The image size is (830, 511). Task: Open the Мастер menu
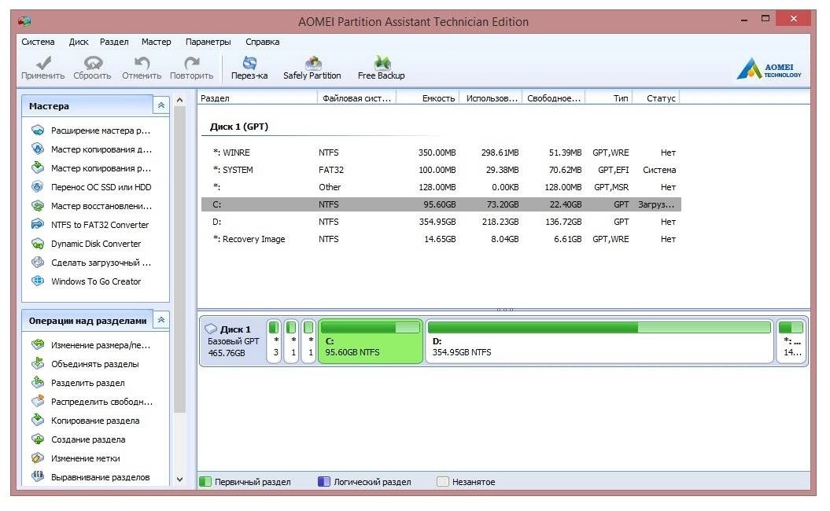click(x=156, y=42)
